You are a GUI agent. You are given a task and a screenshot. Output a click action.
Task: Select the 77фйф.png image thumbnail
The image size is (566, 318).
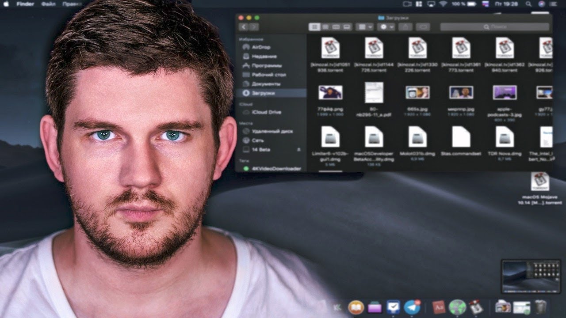coord(330,92)
